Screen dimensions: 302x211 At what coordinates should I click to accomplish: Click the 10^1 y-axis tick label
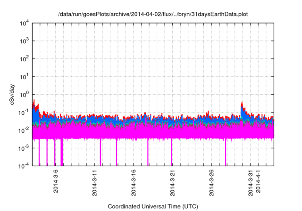pos(25,77)
